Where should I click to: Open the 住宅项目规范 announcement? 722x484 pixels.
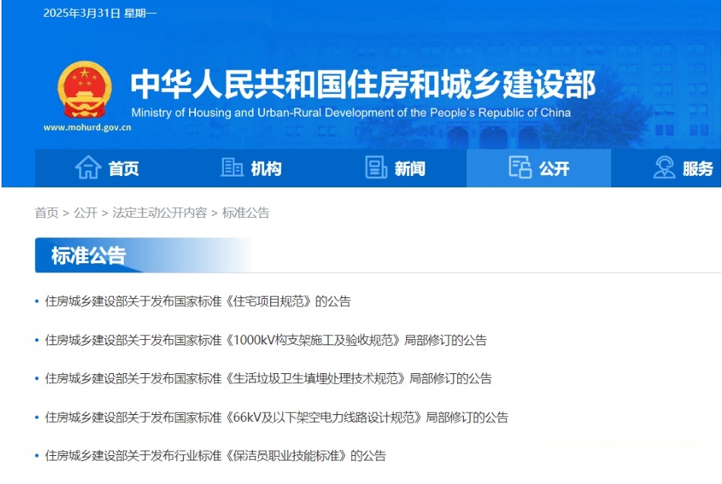pyautogui.click(x=197, y=301)
